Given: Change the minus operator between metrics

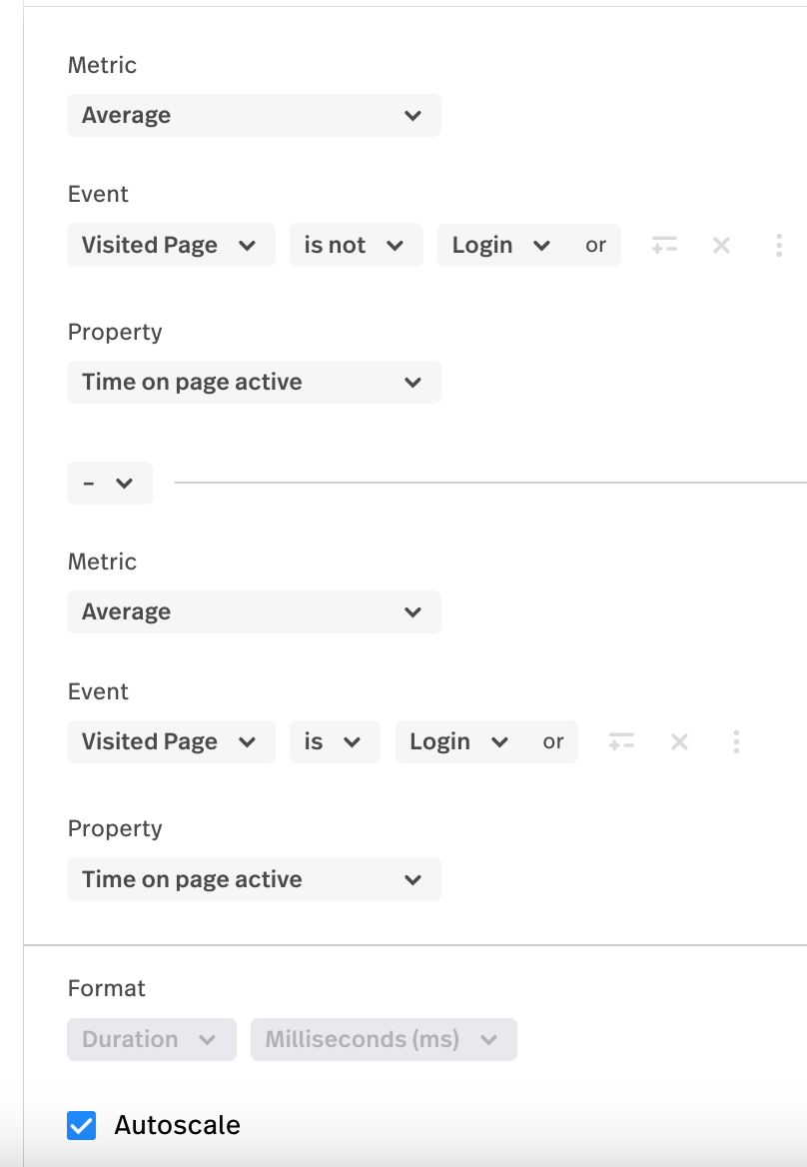Looking at the screenshot, I should click(110, 483).
